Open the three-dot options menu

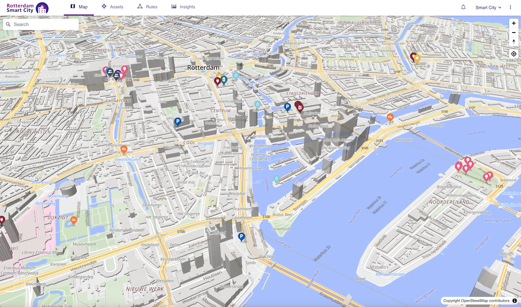[x=511, y=7]
